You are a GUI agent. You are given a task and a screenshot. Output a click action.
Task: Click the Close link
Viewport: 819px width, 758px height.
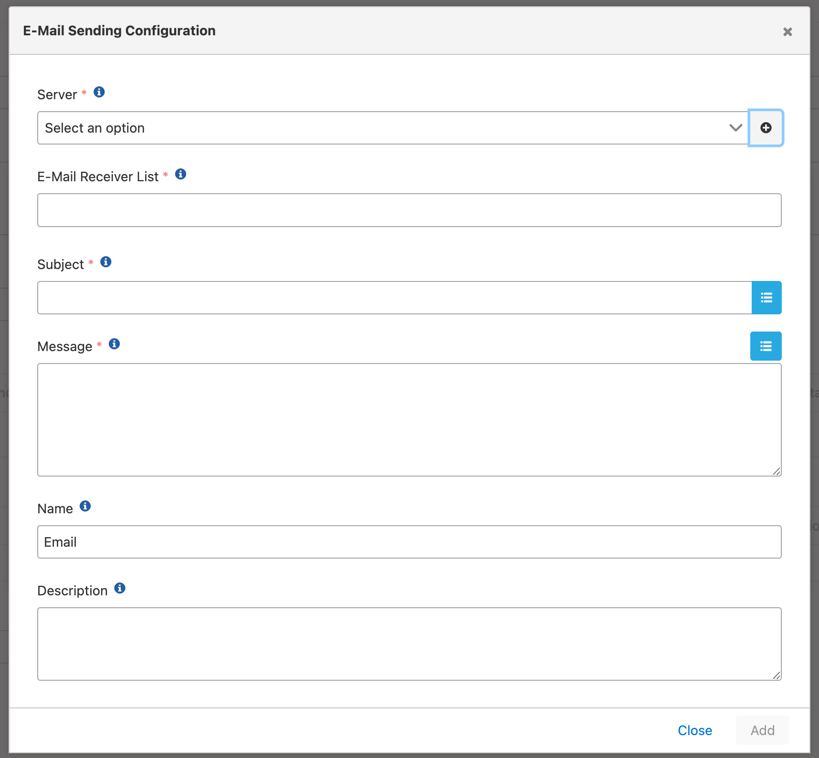click(x=694, y=730)
